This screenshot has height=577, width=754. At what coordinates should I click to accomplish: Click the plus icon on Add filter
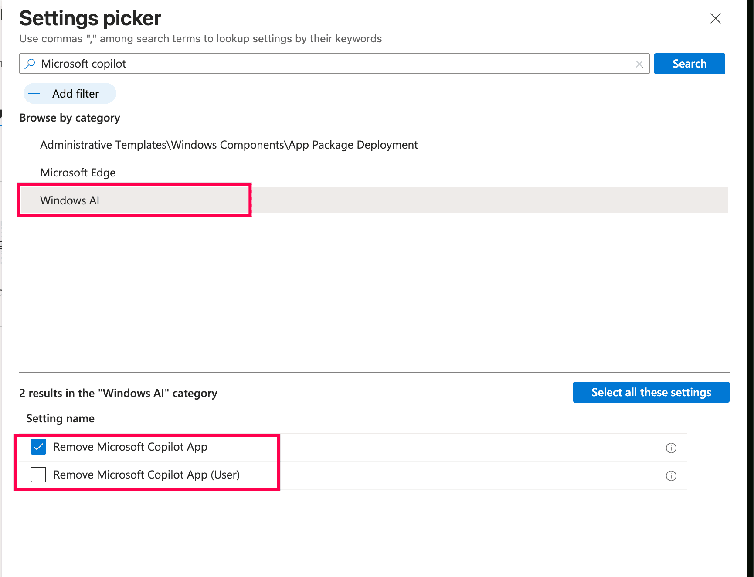tap(34, 93)
